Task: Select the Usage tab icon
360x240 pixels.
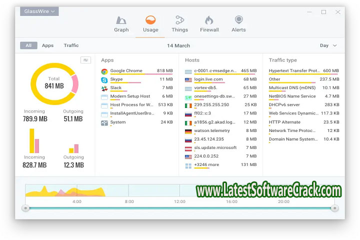Action: click(150, 20)
